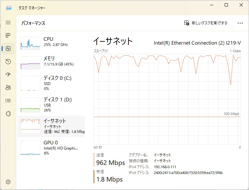Image resolution: width=249 pixels, height=190 pixels.
Task: Open the hamburger navigation menu
Action: (8, 22)
